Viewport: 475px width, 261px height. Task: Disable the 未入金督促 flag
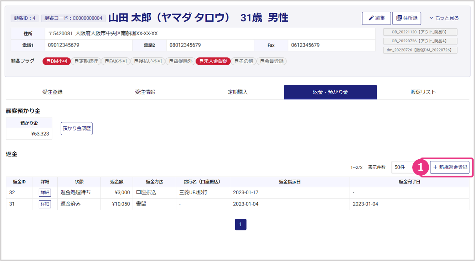click(213, 61)
